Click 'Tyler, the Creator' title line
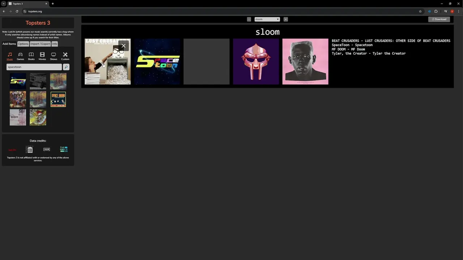This screenshot has width=463, height=260. tap(369, 53)
